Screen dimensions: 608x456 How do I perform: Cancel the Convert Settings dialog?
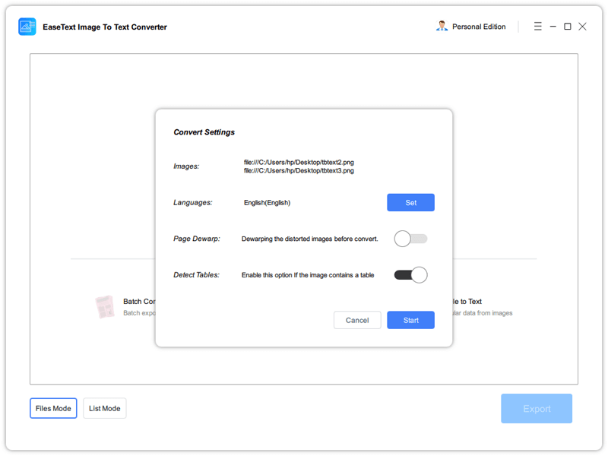[357, 320]
